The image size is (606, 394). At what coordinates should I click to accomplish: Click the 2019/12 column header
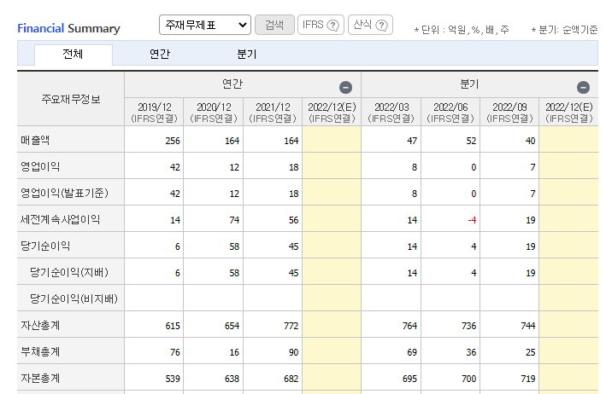pos(154,113)
